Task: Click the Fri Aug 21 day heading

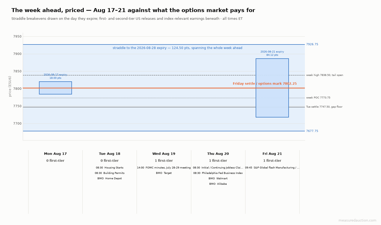Action: (272, 154)
